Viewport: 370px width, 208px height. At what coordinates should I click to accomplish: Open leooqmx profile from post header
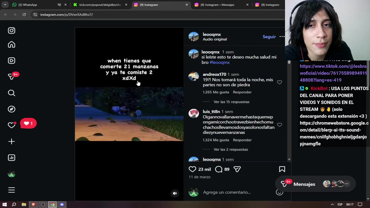(212, 34)
